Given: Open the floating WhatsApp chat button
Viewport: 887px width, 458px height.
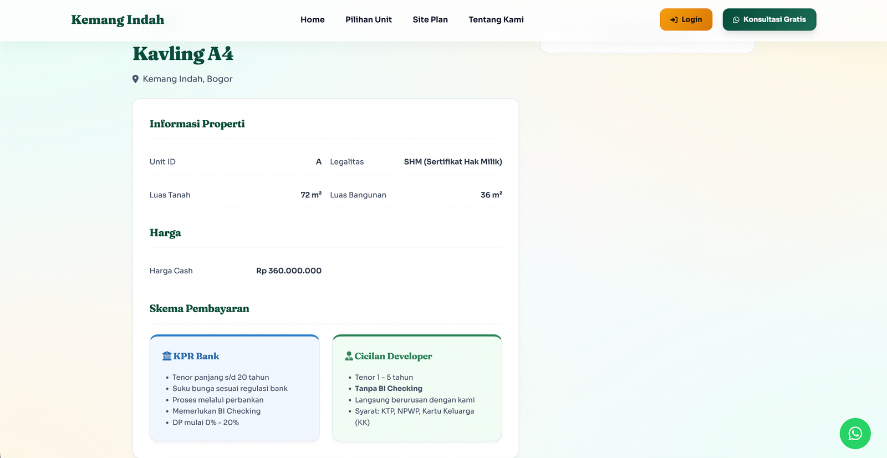Looking at the screenshot, I should click(x=855, y=434).
